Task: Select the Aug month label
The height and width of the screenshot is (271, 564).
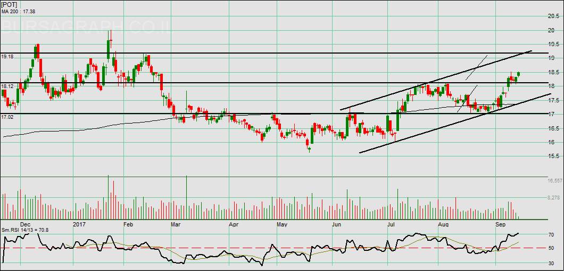Action: click(444, 224)
